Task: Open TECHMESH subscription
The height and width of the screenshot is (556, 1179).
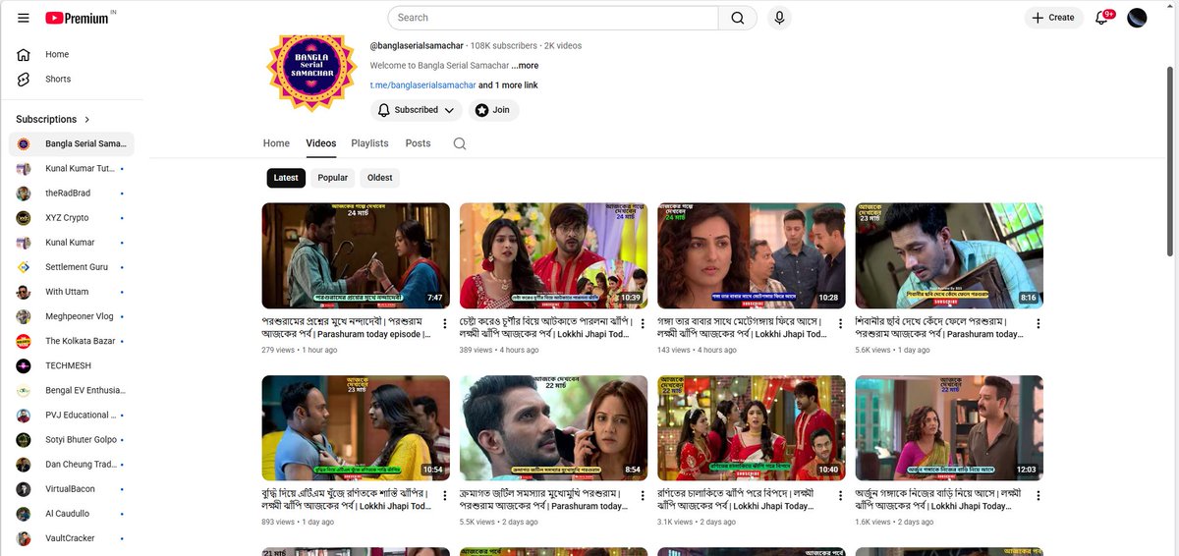Action: 71,365
